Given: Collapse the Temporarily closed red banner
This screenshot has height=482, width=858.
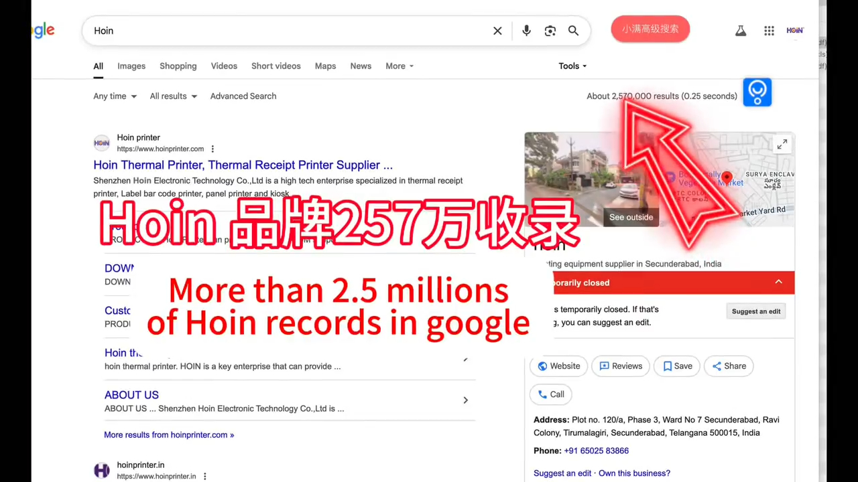Looking at the screenshot, I should 778,282.
